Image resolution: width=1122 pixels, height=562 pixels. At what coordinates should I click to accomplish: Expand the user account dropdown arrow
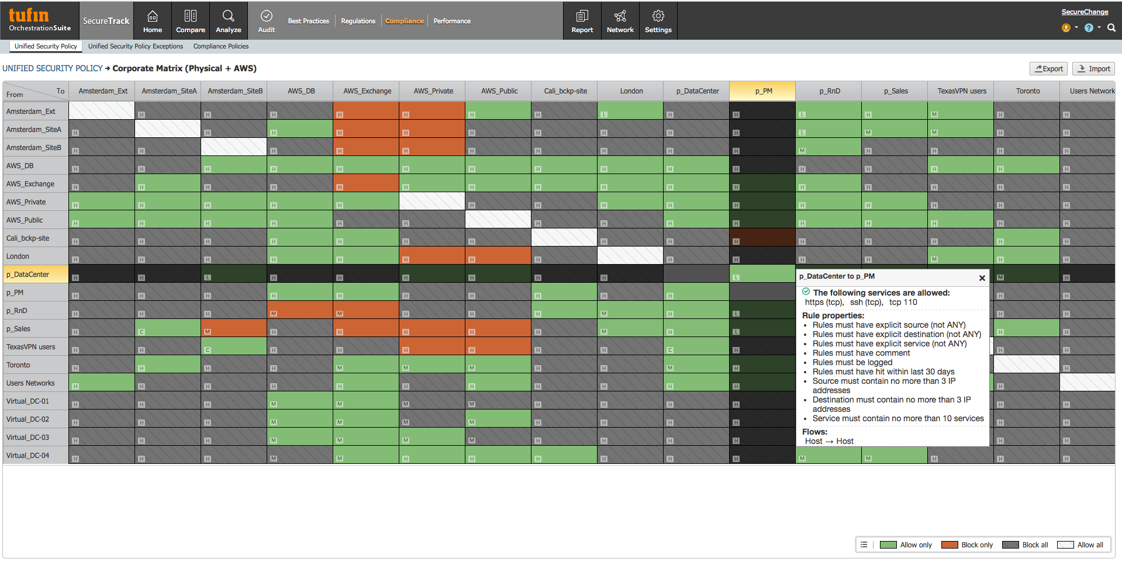click(x=1076, y=27)
